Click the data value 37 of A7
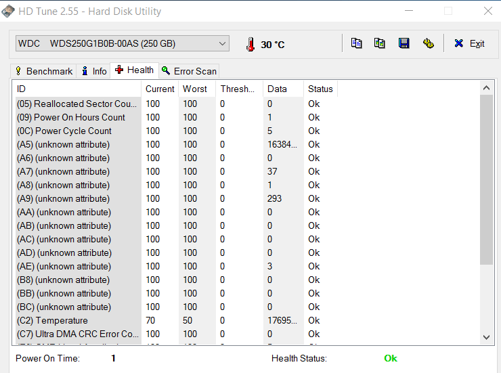 tap(272, 171)
